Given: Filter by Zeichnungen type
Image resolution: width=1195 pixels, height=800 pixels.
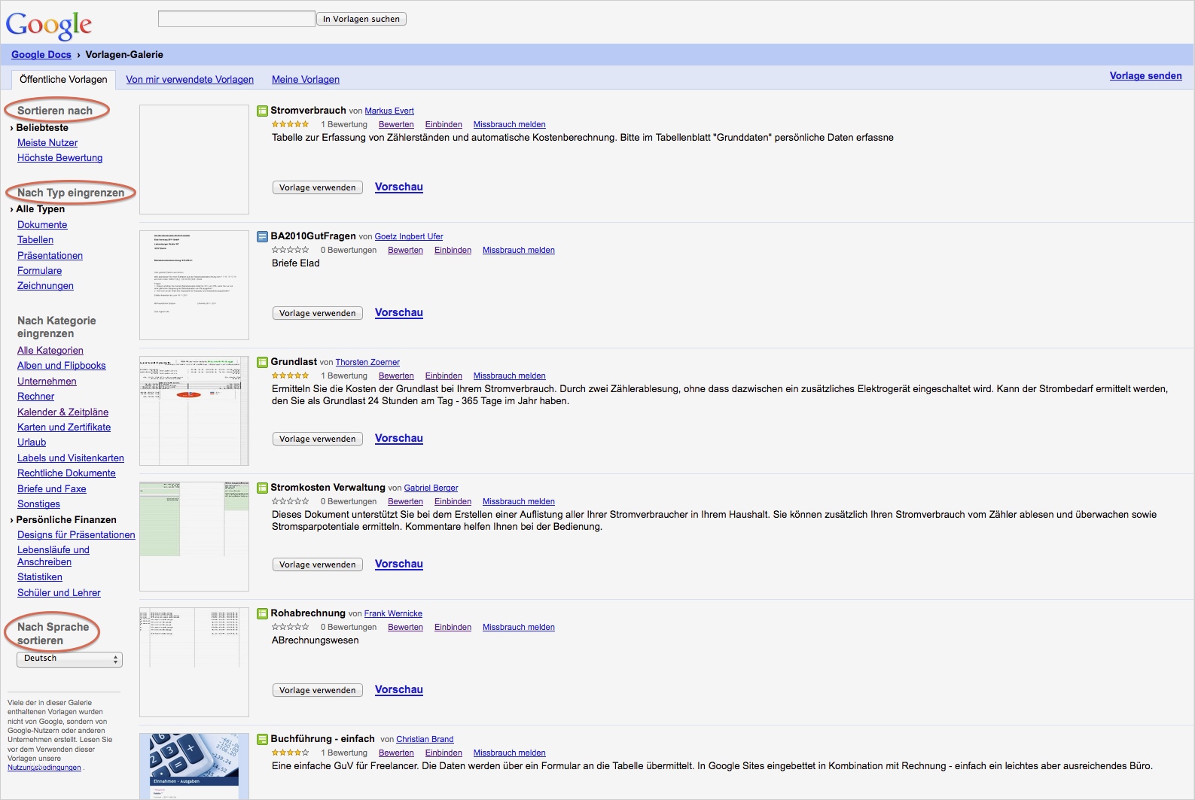Looking at the screenshot, I should 45,286.
